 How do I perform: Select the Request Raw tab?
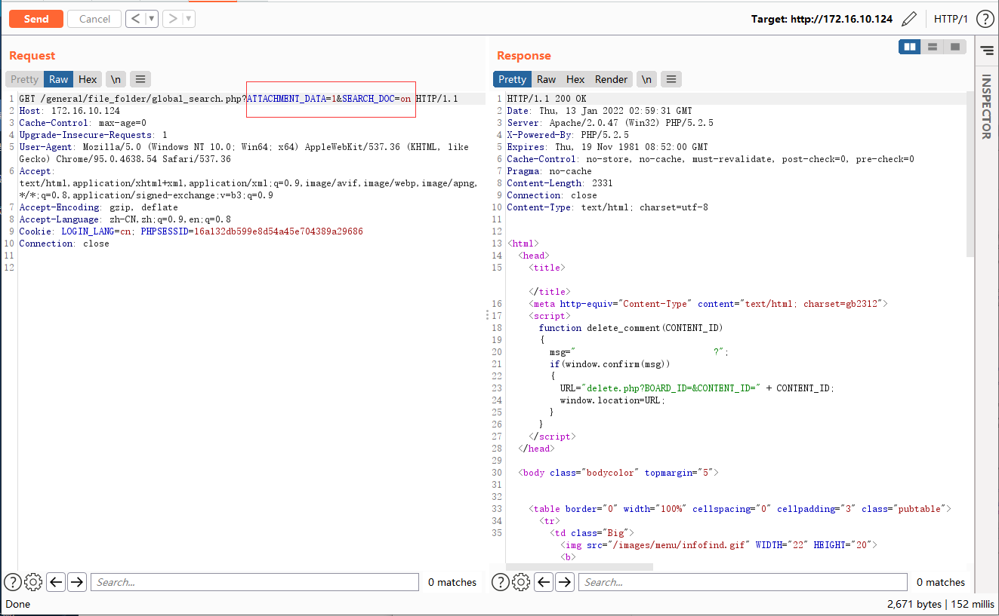point(58,79)
